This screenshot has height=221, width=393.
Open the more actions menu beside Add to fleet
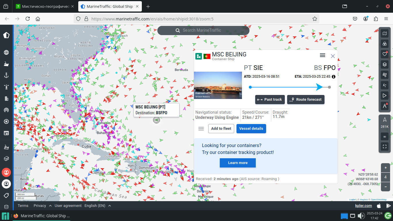[x=201, y=129]
